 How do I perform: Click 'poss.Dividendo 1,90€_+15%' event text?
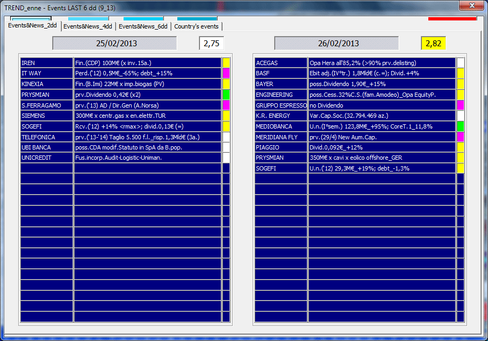[347, 84]
